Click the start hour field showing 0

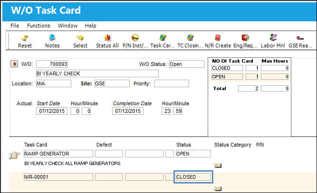pyautogui.click(x=75, y=111)
